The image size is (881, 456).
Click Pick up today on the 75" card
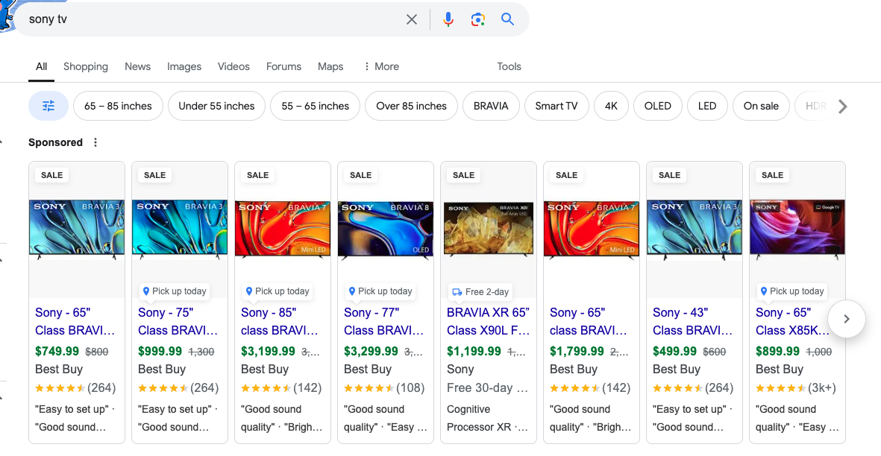click(174, 291)
